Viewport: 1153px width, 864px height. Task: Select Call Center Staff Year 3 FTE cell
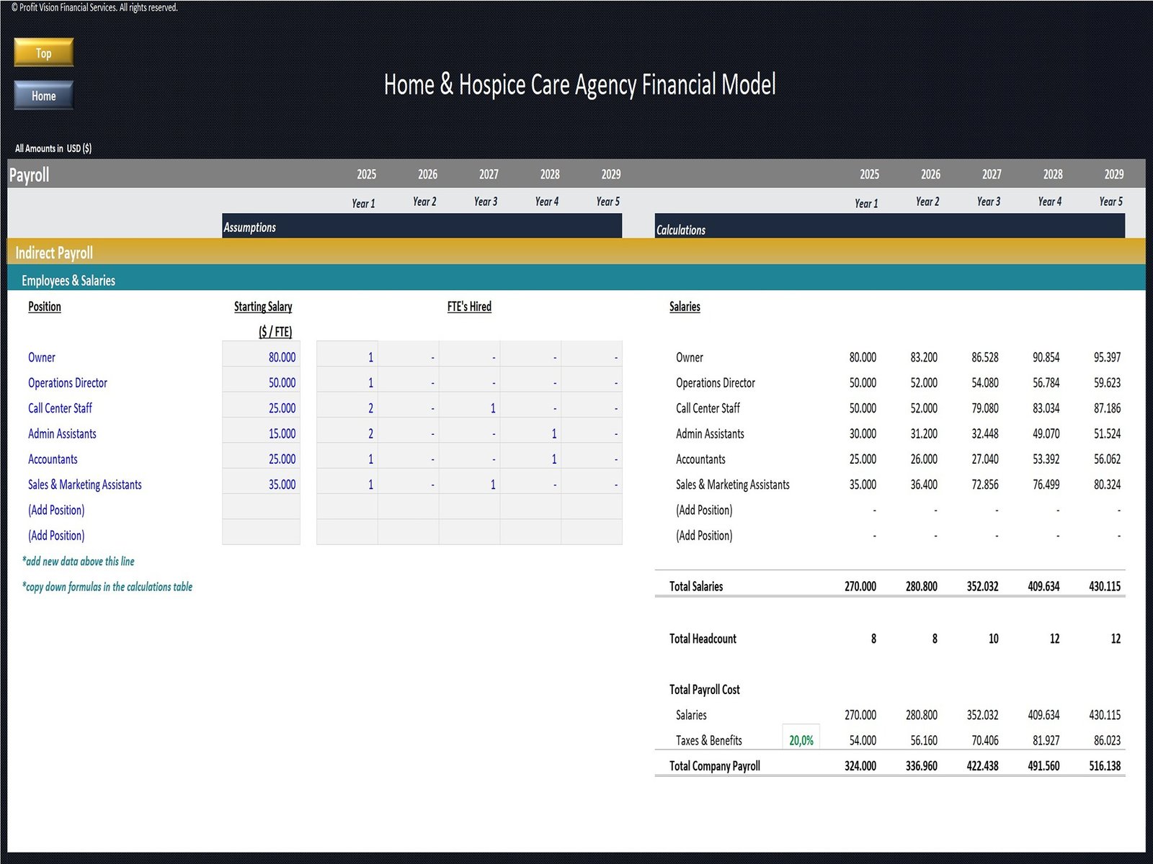tap(470, 408)
